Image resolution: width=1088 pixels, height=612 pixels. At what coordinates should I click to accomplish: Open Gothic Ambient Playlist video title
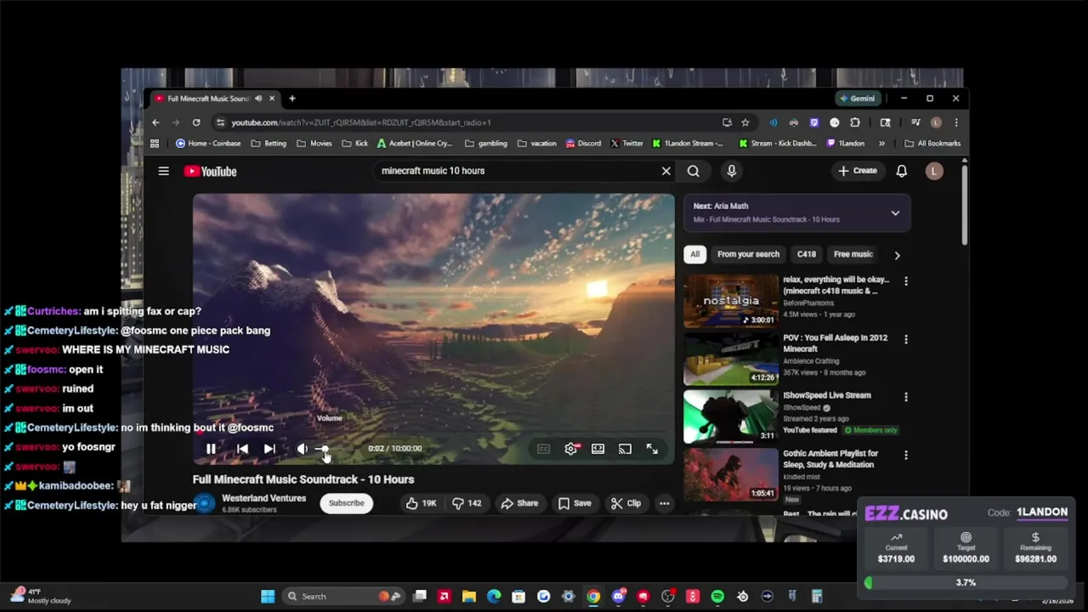(x=830, y=459)
